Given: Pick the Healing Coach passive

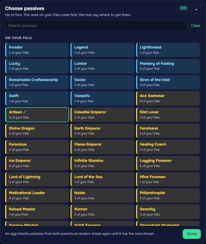Looking at the screenshot, I should [x=168, y=147].
